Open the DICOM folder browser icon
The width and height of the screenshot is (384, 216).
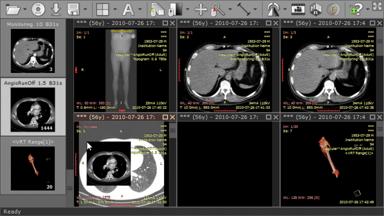click(13, 8)
